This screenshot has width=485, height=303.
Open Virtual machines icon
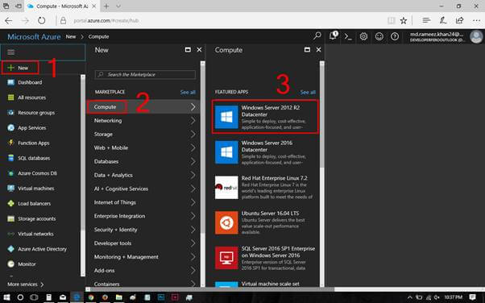point(10,189)
